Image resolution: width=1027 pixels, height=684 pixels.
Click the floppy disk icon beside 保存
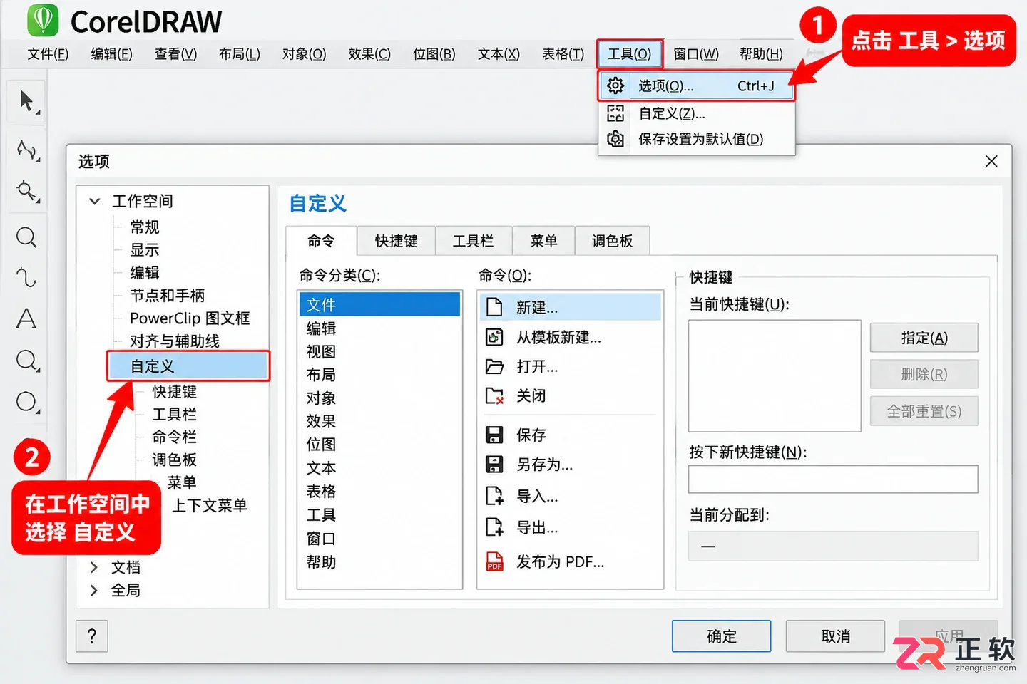494,435
